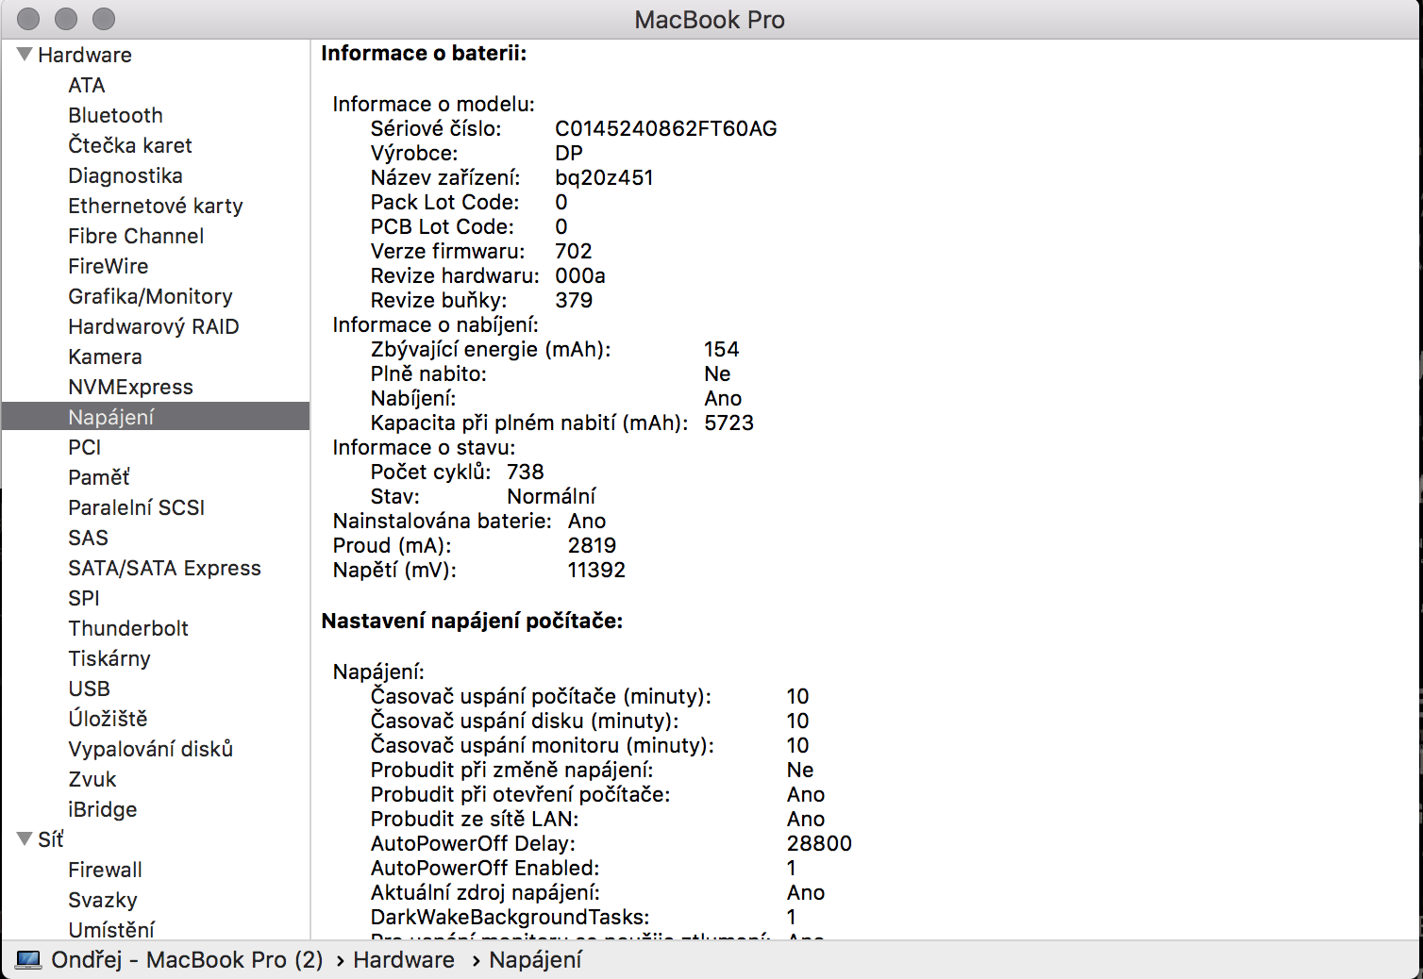Click the Aktuální zdroj napájení label
Screen dimensions: 1423x979
pos(485,892)
